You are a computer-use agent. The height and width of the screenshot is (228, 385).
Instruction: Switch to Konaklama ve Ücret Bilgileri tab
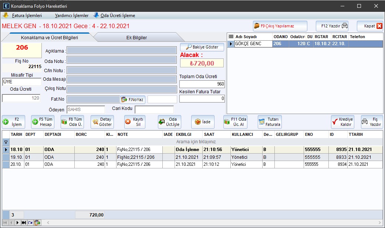(x=49, y=38)
